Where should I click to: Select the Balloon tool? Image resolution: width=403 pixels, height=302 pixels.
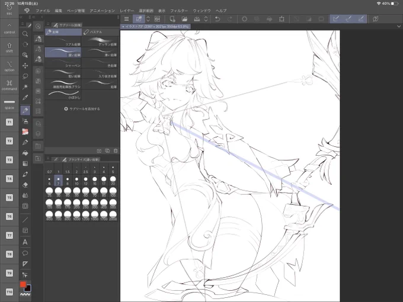[25, 253]
